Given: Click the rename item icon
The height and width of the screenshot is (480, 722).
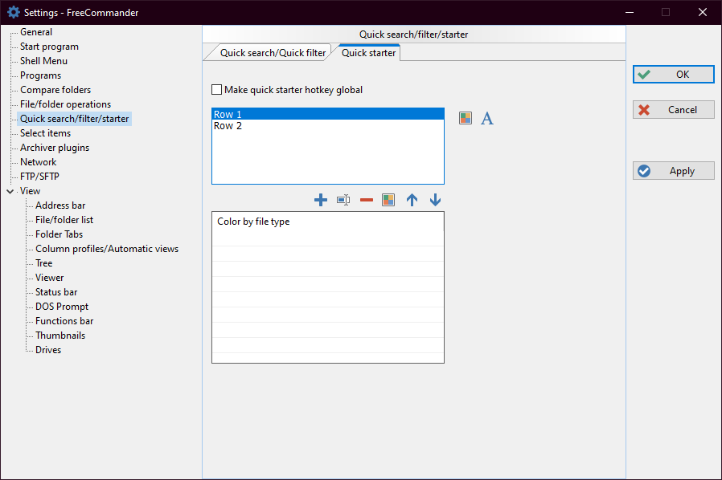Looking at the screenshot, I should click(x=343, y=200).
